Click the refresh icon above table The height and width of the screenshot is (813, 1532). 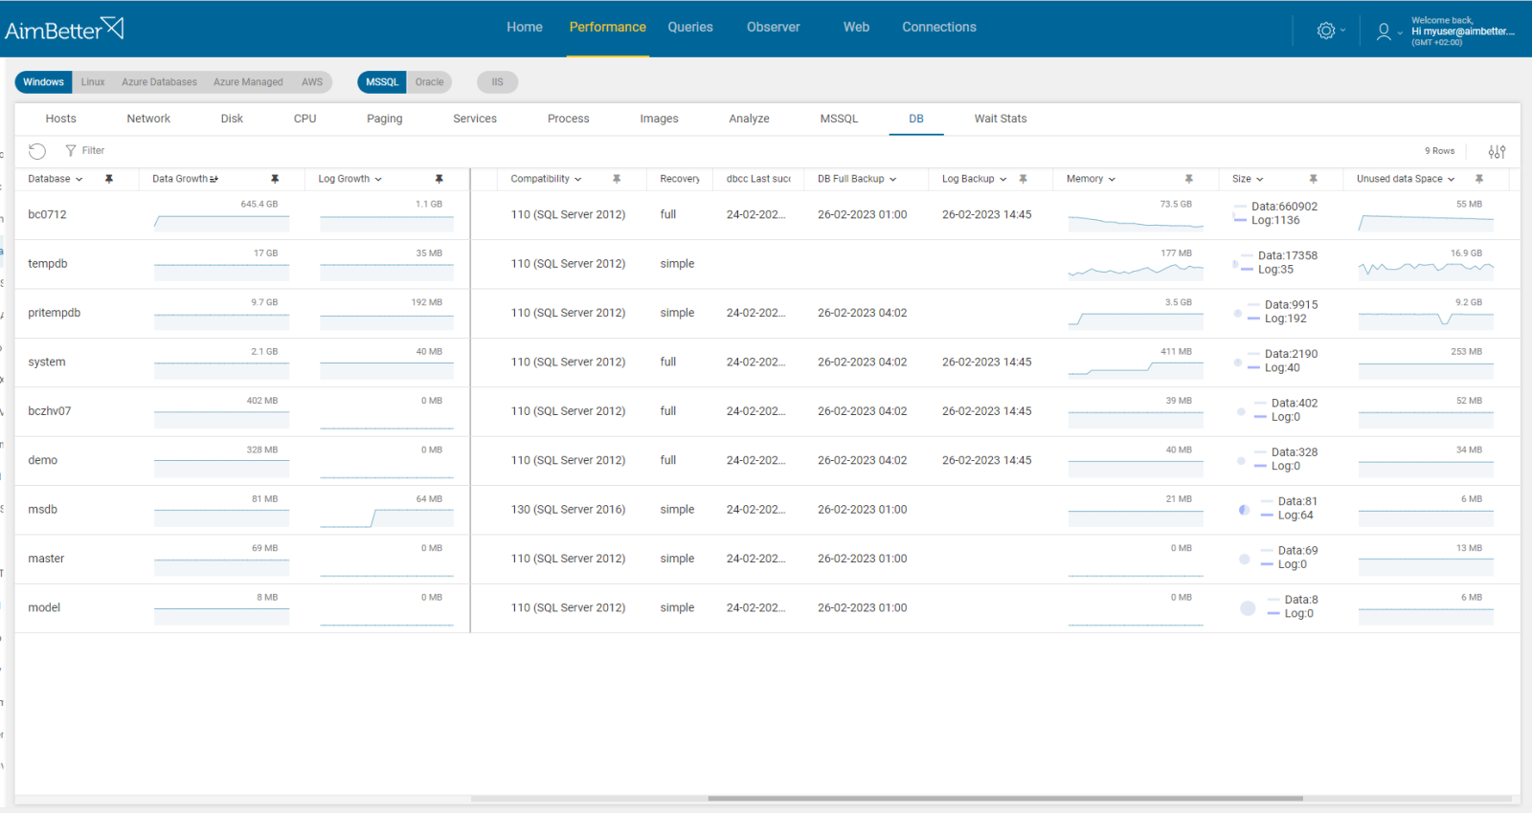click(x=37, y=151)
